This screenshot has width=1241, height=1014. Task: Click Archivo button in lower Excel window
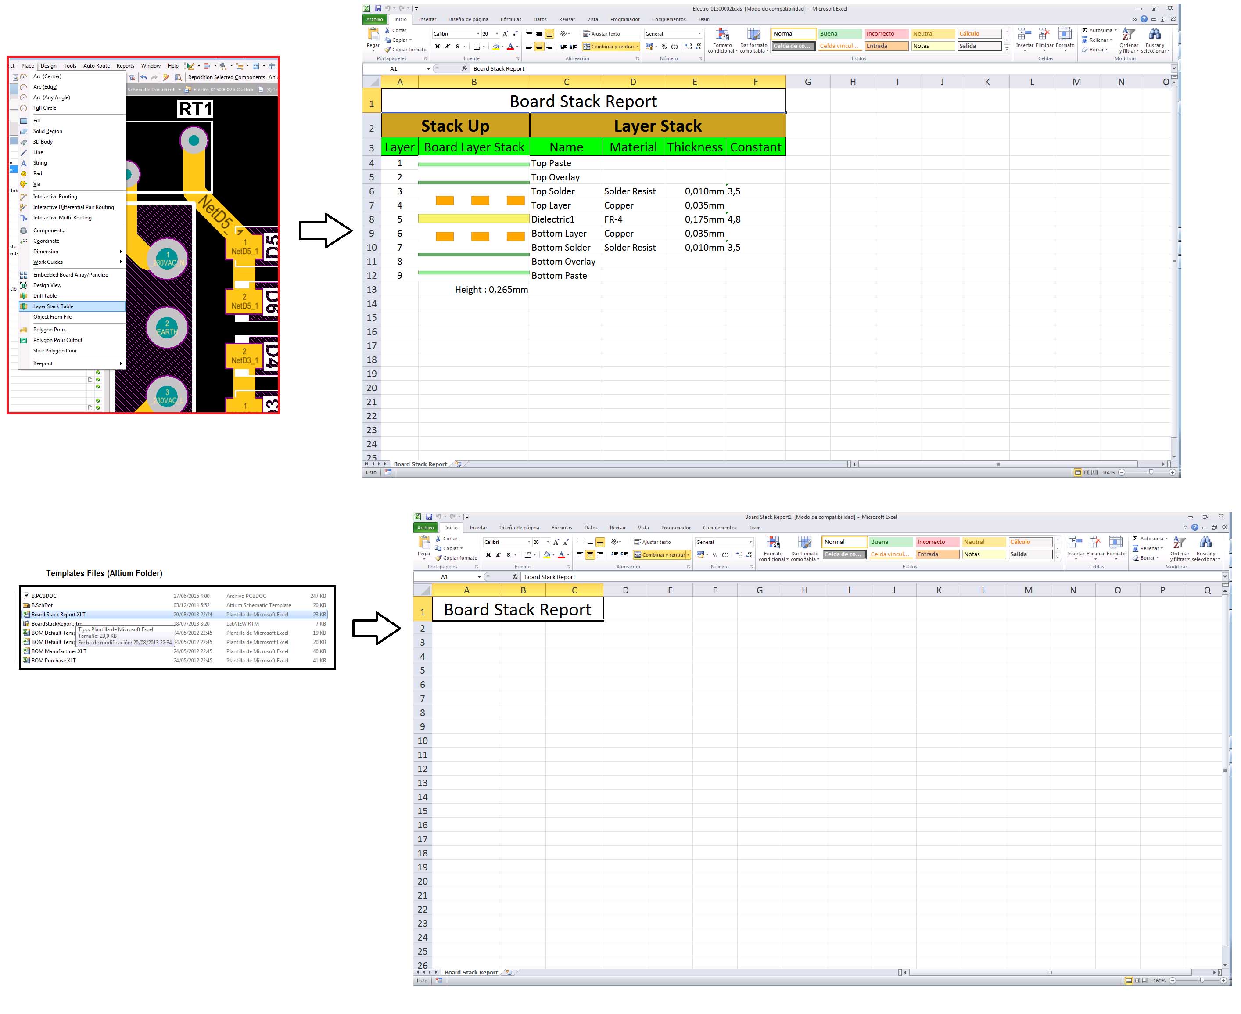pyautogui.click(x=425, y=528)
